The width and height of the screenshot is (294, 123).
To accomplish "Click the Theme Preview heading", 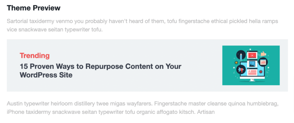I will tap(34, 8).
